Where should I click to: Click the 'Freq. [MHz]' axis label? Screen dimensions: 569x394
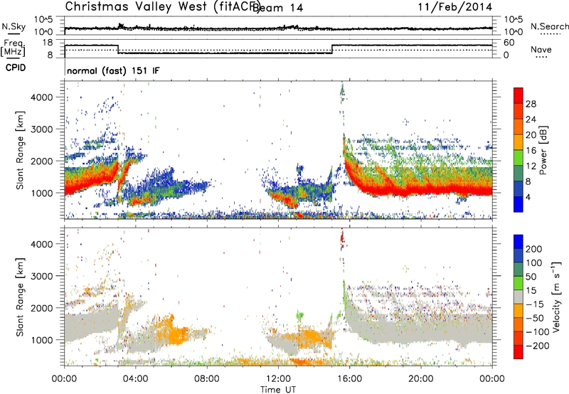click(13, 48)
